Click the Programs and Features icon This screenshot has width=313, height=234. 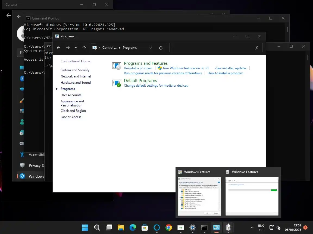click(x=117, y=66)
